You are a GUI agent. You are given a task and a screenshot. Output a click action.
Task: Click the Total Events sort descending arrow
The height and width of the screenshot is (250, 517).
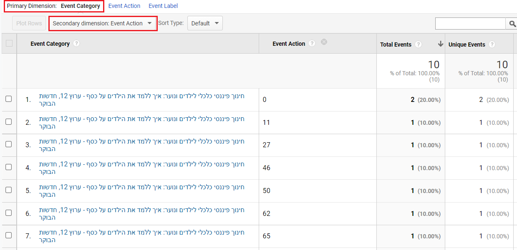click(440, 44)
